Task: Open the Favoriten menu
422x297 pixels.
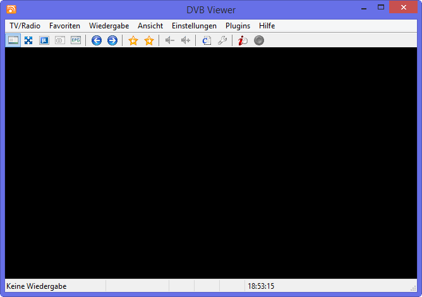Action: [x=64, y=26]
